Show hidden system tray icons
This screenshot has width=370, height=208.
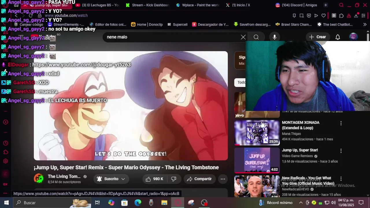[301, 203]
